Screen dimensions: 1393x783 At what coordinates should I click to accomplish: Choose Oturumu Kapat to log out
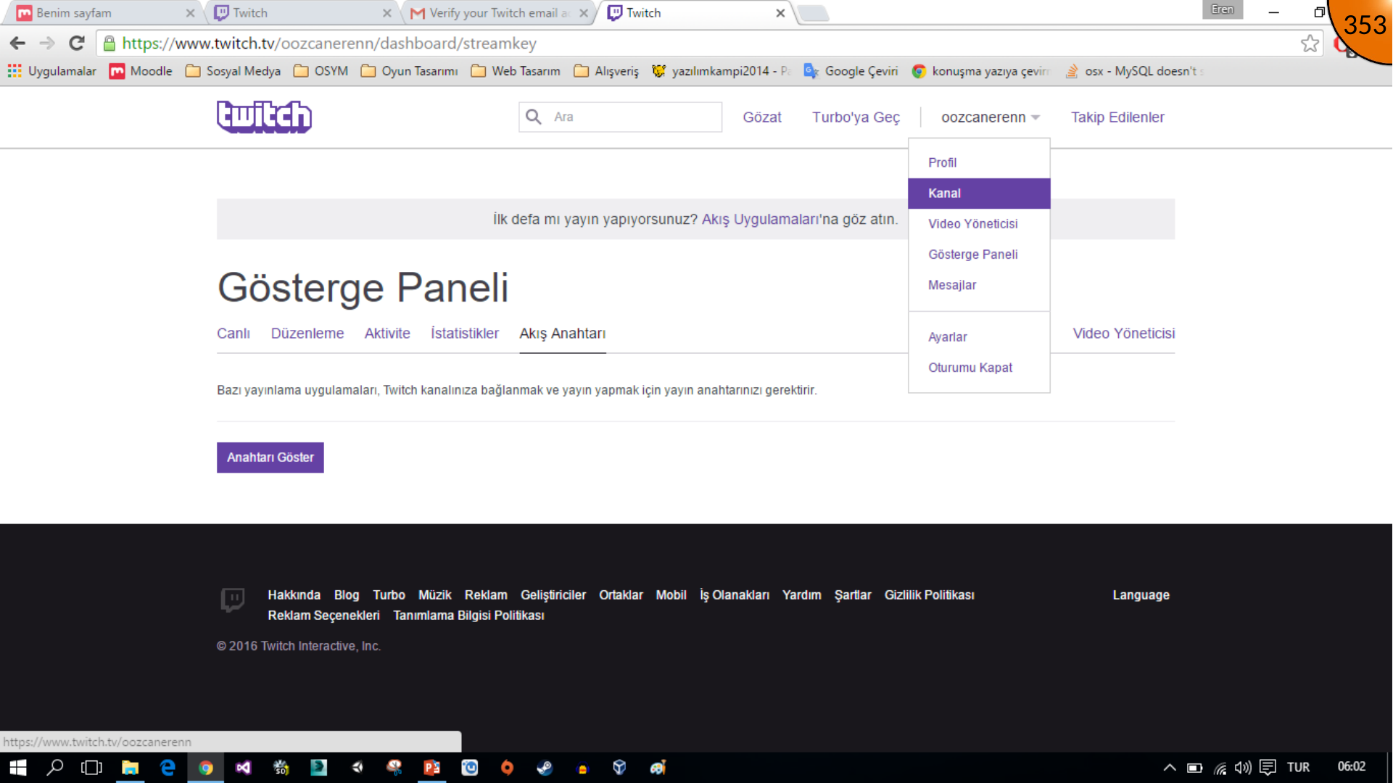click(979, 368)
